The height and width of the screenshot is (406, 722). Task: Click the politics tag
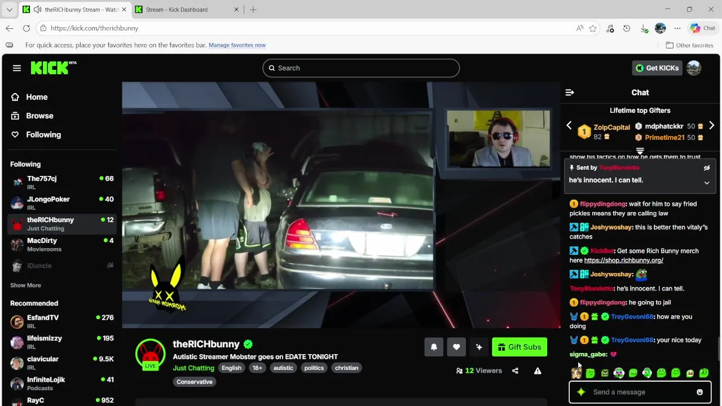314,368
